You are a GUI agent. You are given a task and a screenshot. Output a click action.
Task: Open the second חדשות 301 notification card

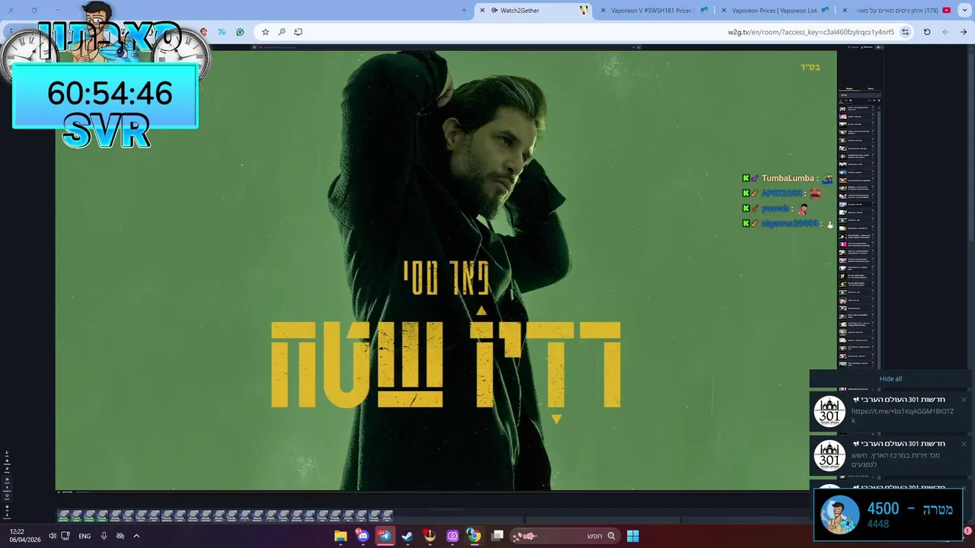pyautogui.click(x=891, y=456)
